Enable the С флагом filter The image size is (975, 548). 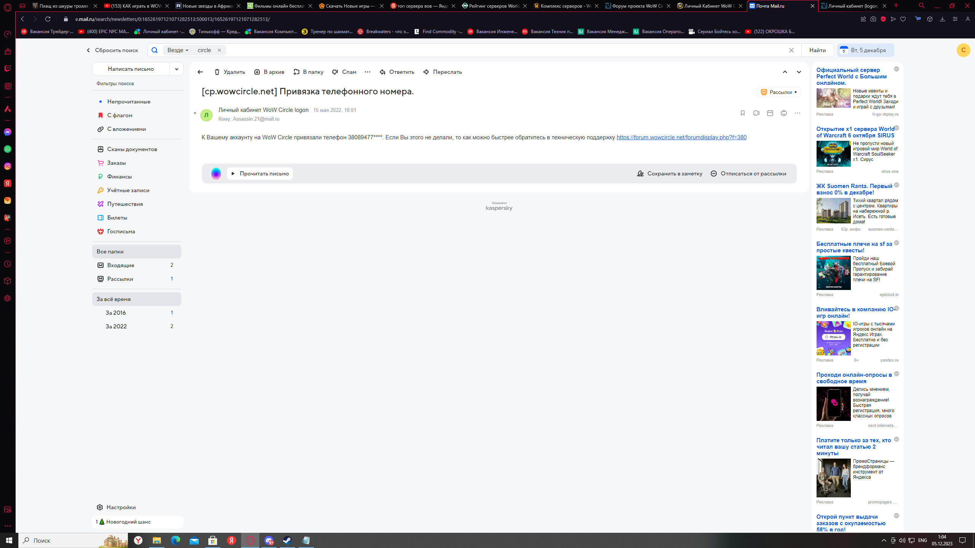(x=120, y=115)
